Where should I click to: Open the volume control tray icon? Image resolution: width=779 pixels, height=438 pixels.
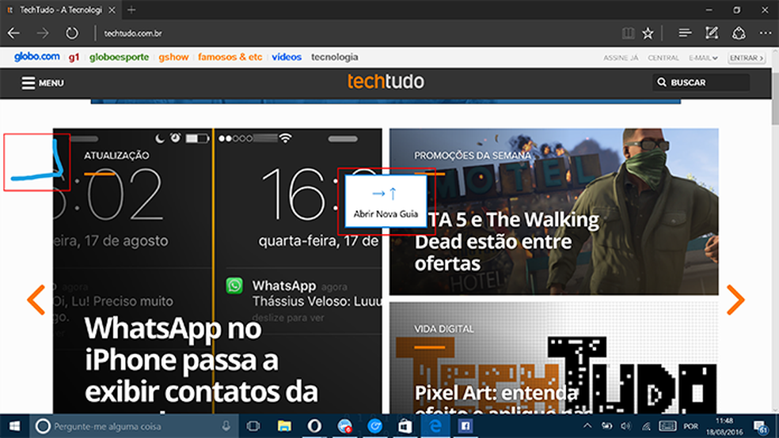[x=625, y=426]
